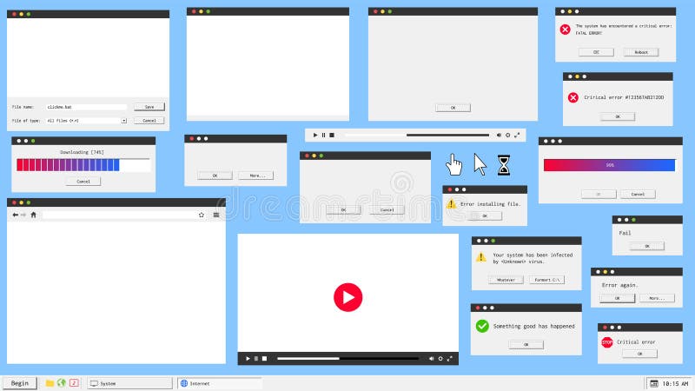
Task: Click the browser address bar
Action: 118,215
